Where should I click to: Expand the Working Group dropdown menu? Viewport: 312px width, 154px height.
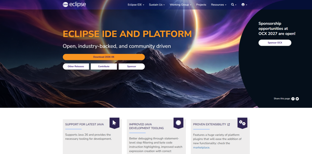180,5
